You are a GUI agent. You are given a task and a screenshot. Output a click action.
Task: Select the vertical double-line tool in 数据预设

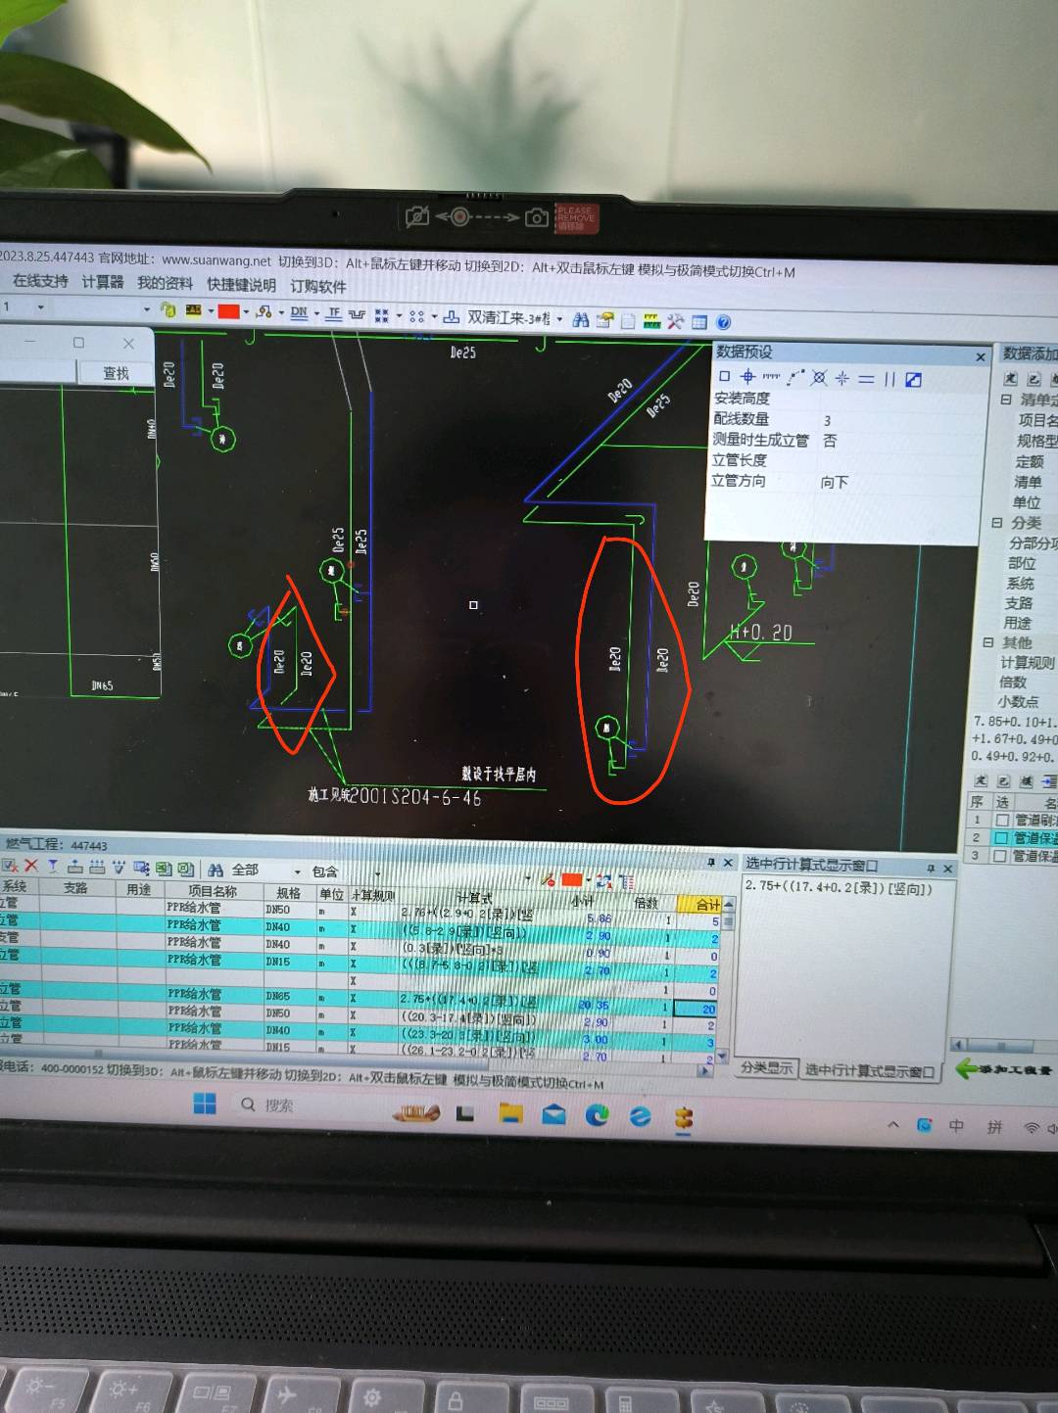point(890,379)
